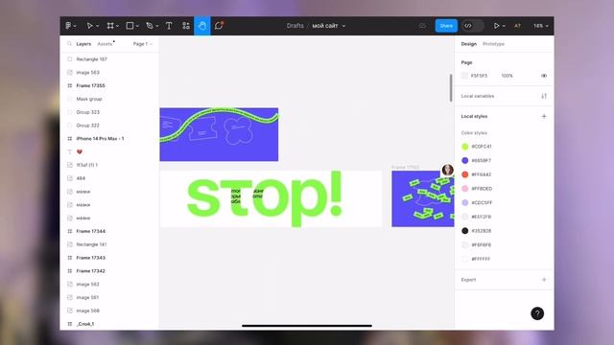614x345 pixels.
Task: Select the Pen tool icon
Action: [150, 26]
